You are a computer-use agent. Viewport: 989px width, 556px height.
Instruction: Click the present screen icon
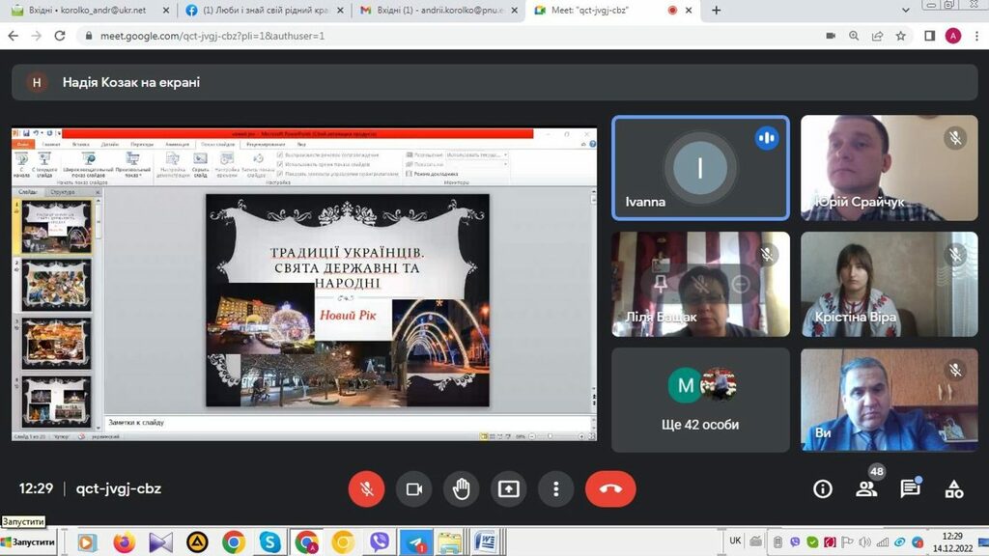pos(509,488)
